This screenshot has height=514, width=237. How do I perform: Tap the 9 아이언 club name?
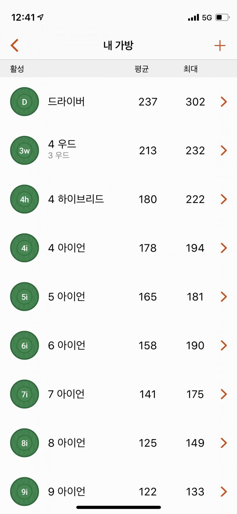coord(67,491)
